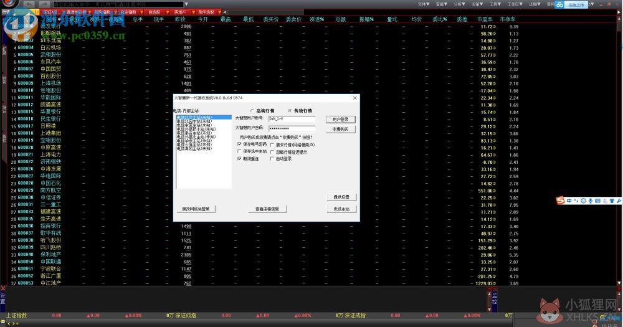Screen dimensions: 623x327
Task: Expand the 自选股 tab dropdown
Action: click(x=167, y=12)
